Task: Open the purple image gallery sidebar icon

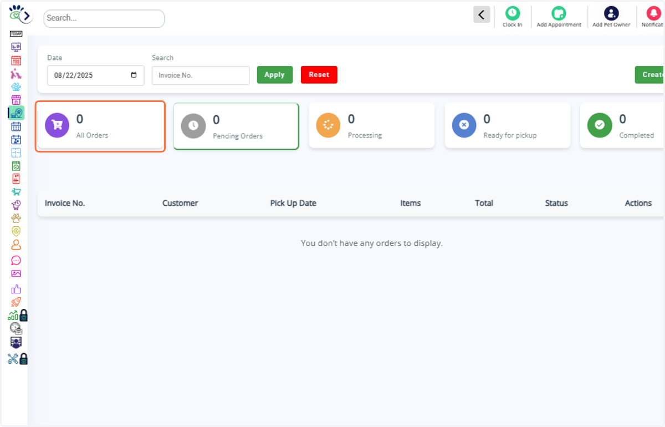Action: 16,273
